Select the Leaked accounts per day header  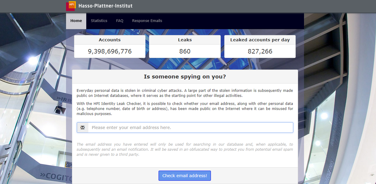click(260, 40)
